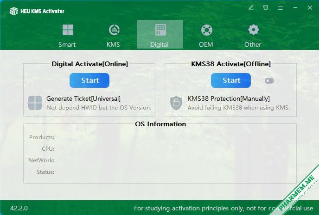Click the NetWork: label

click(41, 160)
